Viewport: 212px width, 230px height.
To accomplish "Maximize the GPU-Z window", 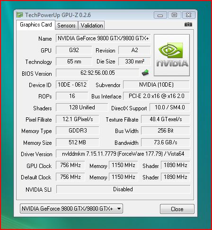I will (x=174, y=15).
